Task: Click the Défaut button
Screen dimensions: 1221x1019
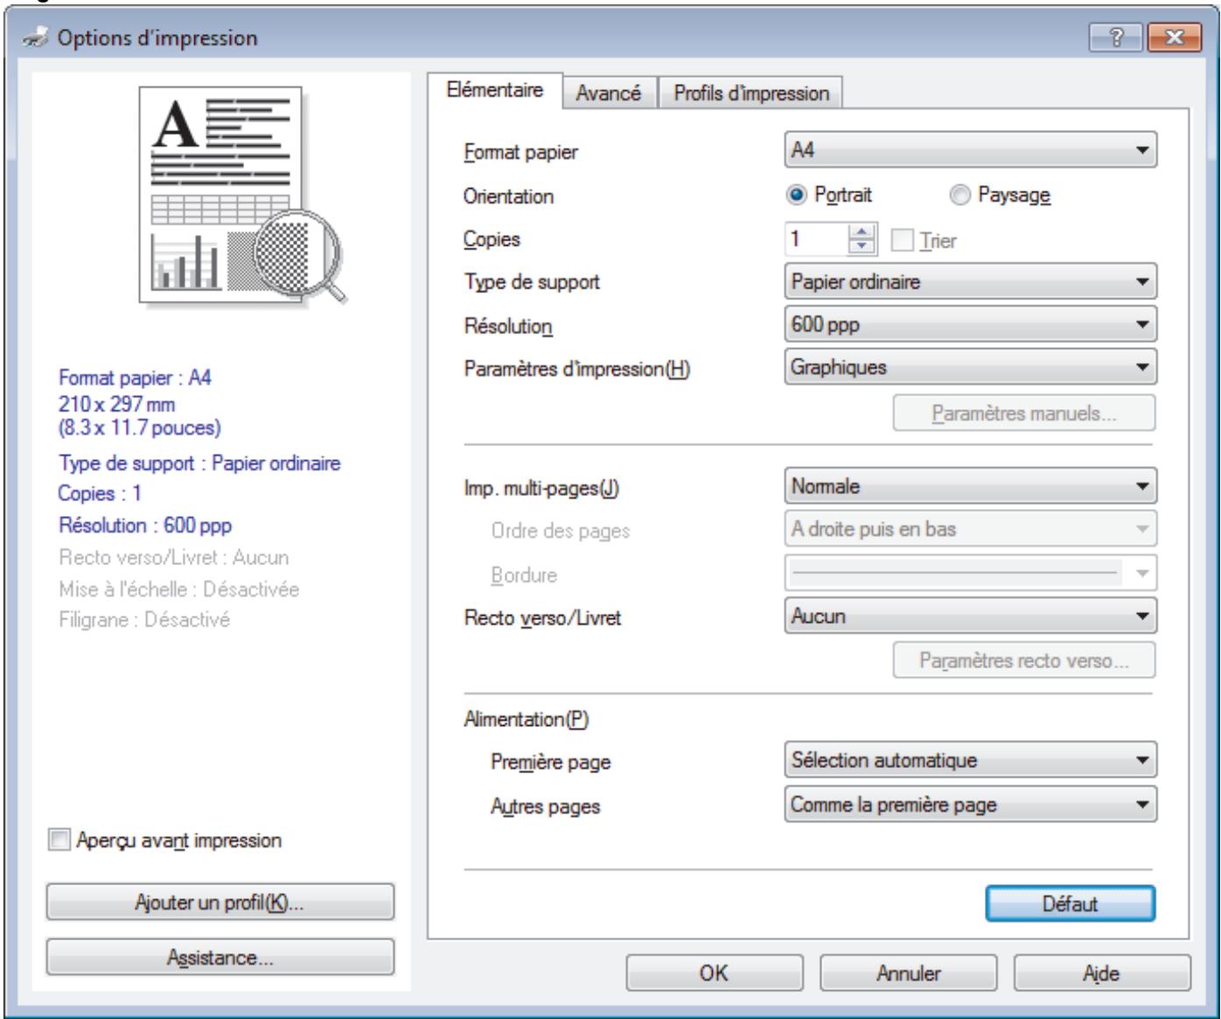Action: tap(1071, 904)
